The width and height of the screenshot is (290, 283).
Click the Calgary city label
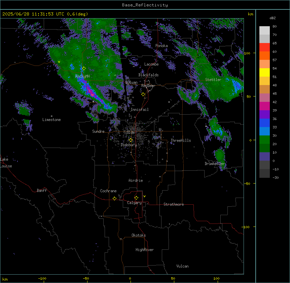click(134, 203)
